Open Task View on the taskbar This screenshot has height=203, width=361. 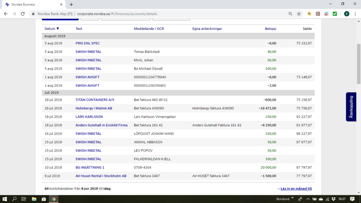tap(24, 199)
